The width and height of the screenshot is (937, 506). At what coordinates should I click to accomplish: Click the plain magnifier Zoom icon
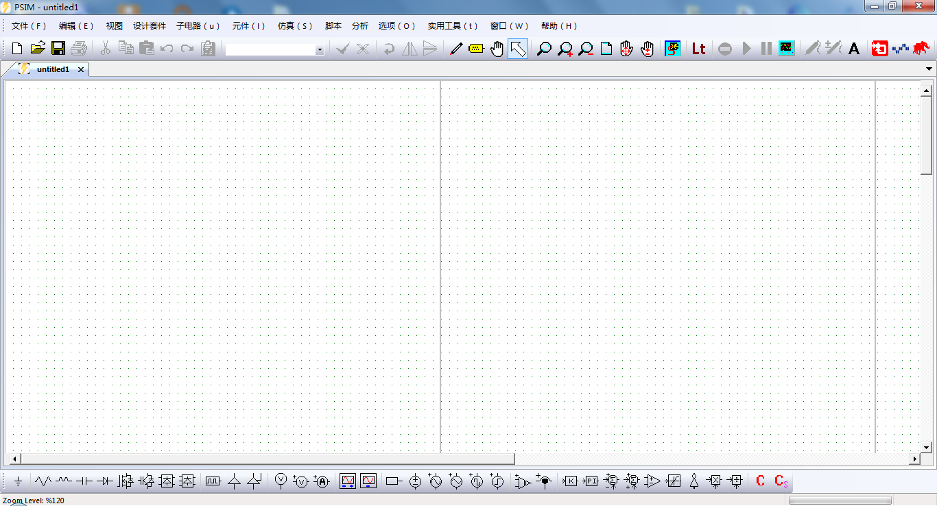[544, 49]
